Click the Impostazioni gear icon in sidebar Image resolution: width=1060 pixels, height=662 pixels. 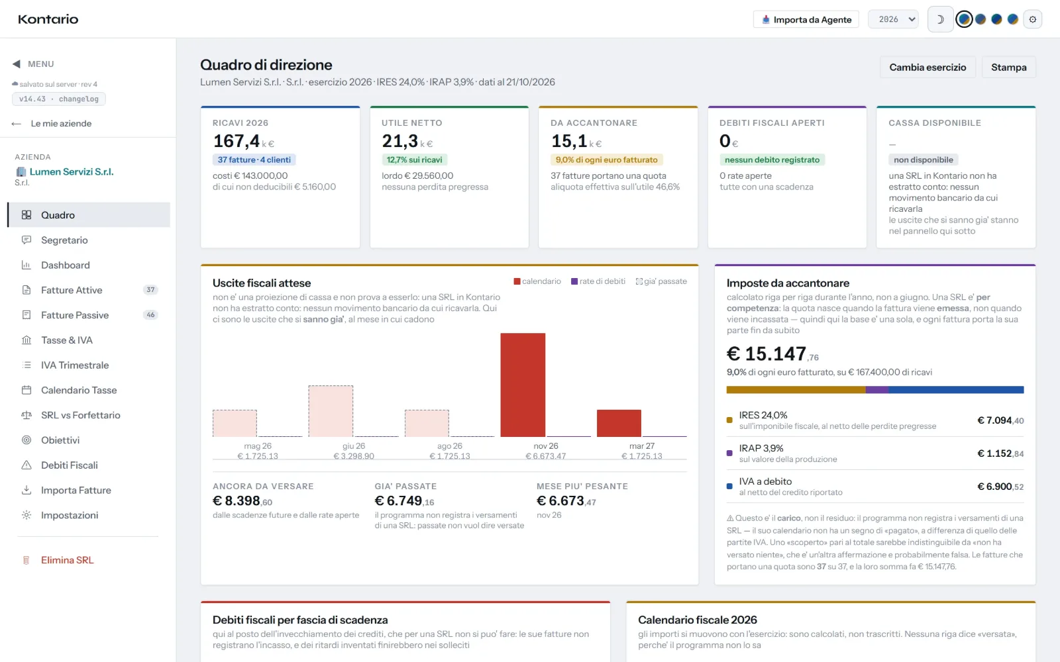(26, 515)
